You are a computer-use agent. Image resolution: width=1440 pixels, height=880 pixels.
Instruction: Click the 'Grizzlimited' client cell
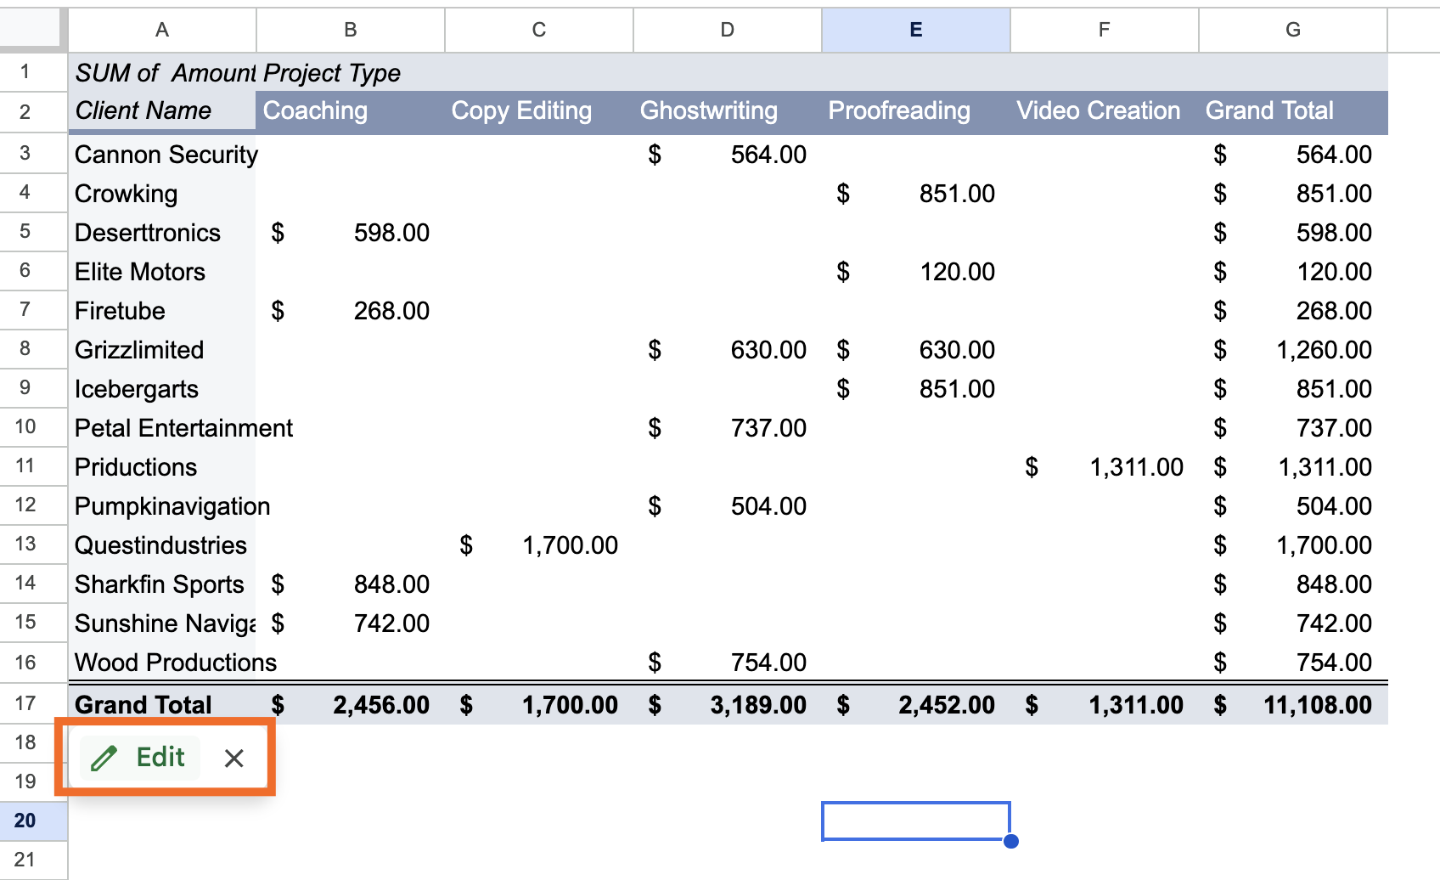[x=162, y=350]
